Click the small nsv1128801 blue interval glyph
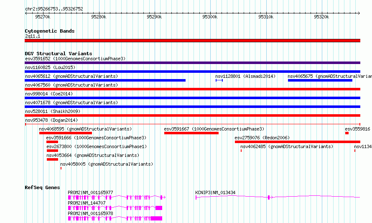The image size is (372, 223). pyautogui.click(x=219, y=80)
